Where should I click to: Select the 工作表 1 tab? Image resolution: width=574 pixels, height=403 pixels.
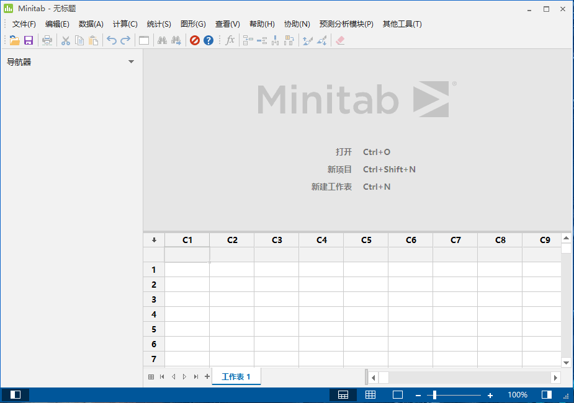click(236, 376)
